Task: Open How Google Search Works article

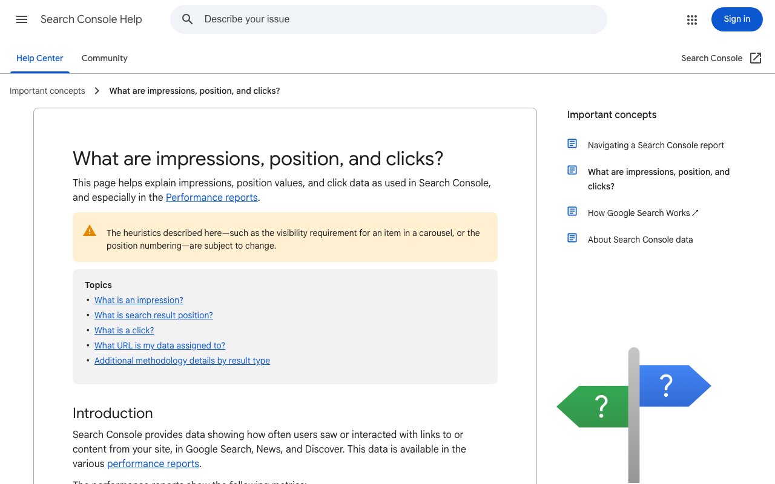Action: [x=643, y=213]
